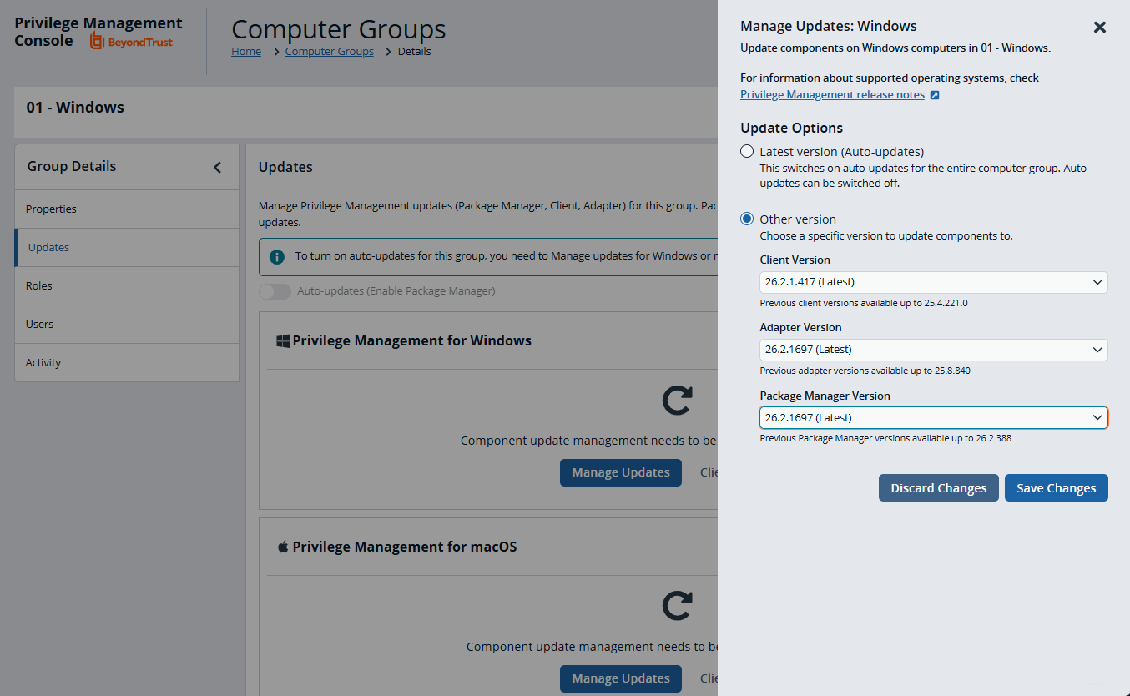Click the Update Options heading
This screenshot has width=1130, height=696.
(x=791, y=128)
